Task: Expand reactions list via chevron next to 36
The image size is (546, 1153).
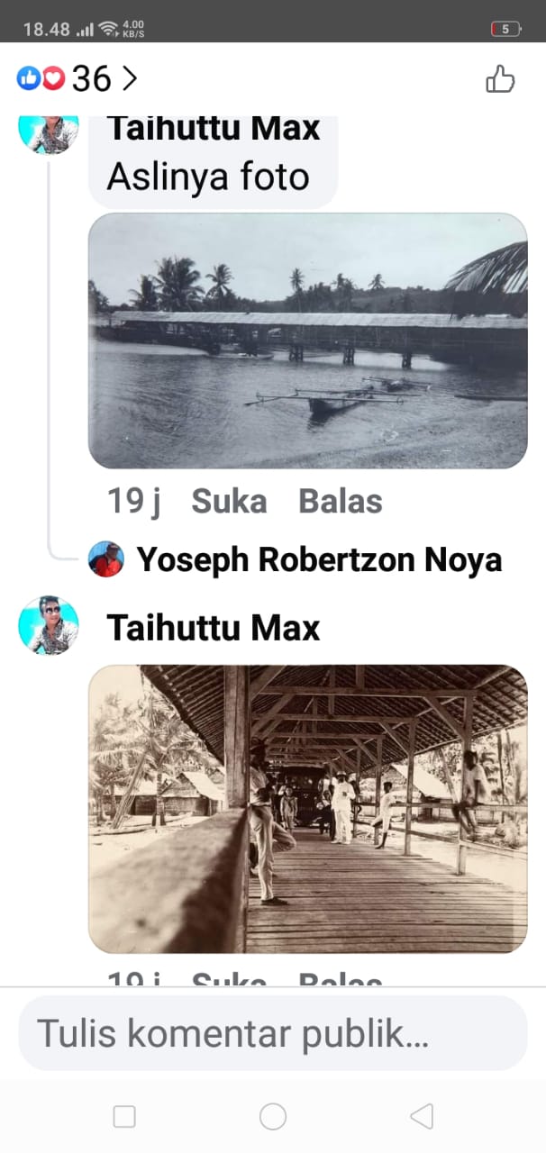Action: 130,79
